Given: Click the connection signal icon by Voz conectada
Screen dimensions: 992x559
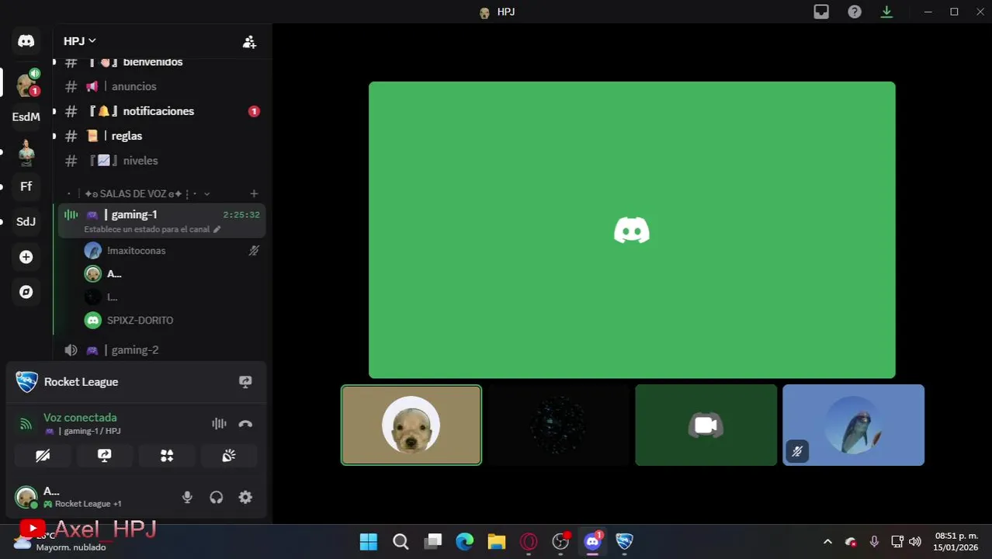Looking at the screenshot, I should [x=26, y=424].
